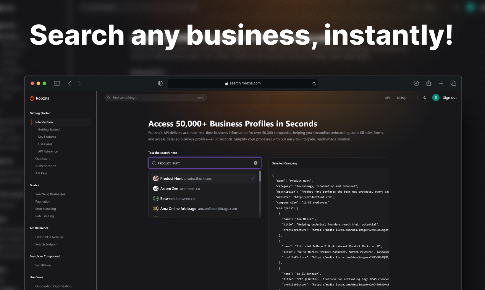485x290 pixels.
Task: Open Searching Businesses guide
Action: click(50, 194)
